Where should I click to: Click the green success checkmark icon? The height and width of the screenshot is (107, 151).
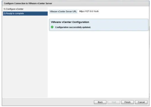tap(52, 27)
